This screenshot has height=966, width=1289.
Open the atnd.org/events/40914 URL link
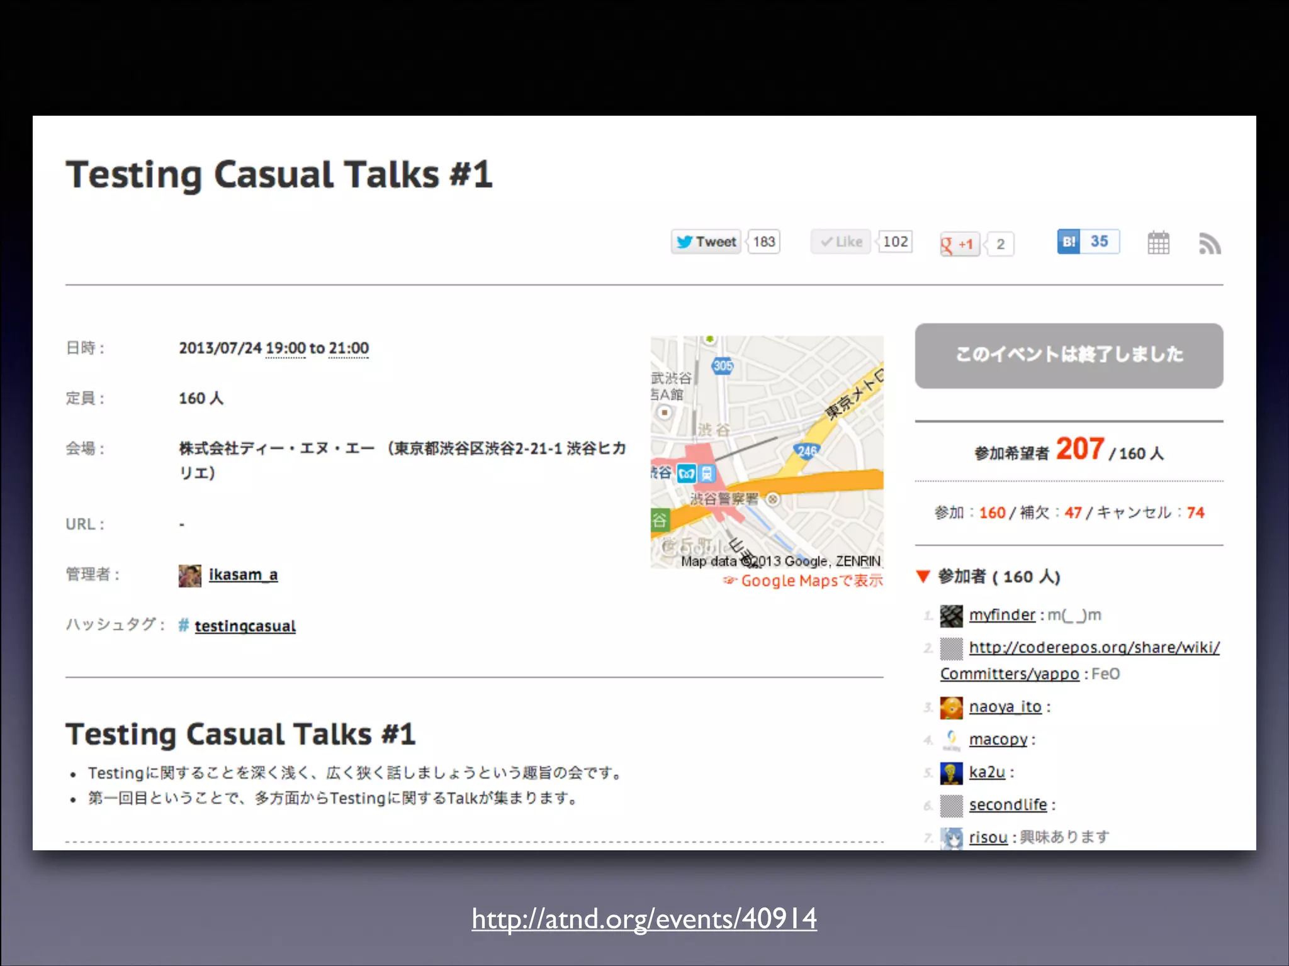click(644, 919)
